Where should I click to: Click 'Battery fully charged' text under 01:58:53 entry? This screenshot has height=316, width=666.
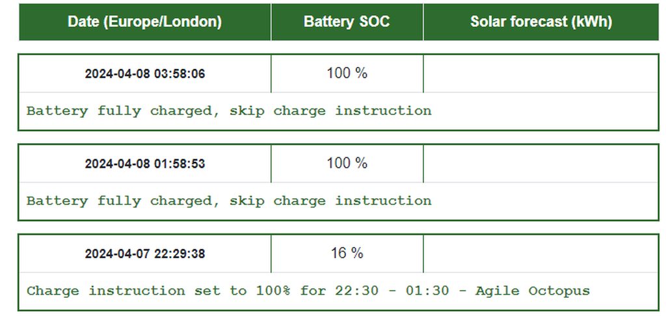coord(120,201)
